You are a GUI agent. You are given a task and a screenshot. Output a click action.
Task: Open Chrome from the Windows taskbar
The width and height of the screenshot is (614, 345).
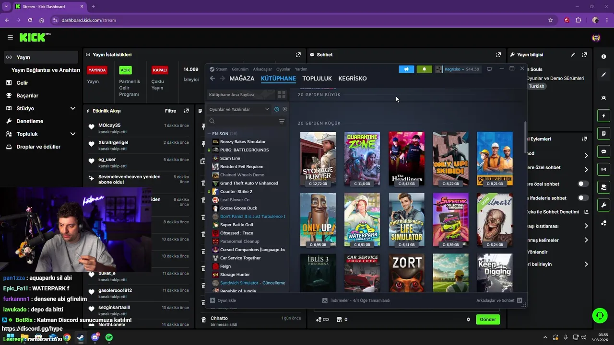coord(67,337)
